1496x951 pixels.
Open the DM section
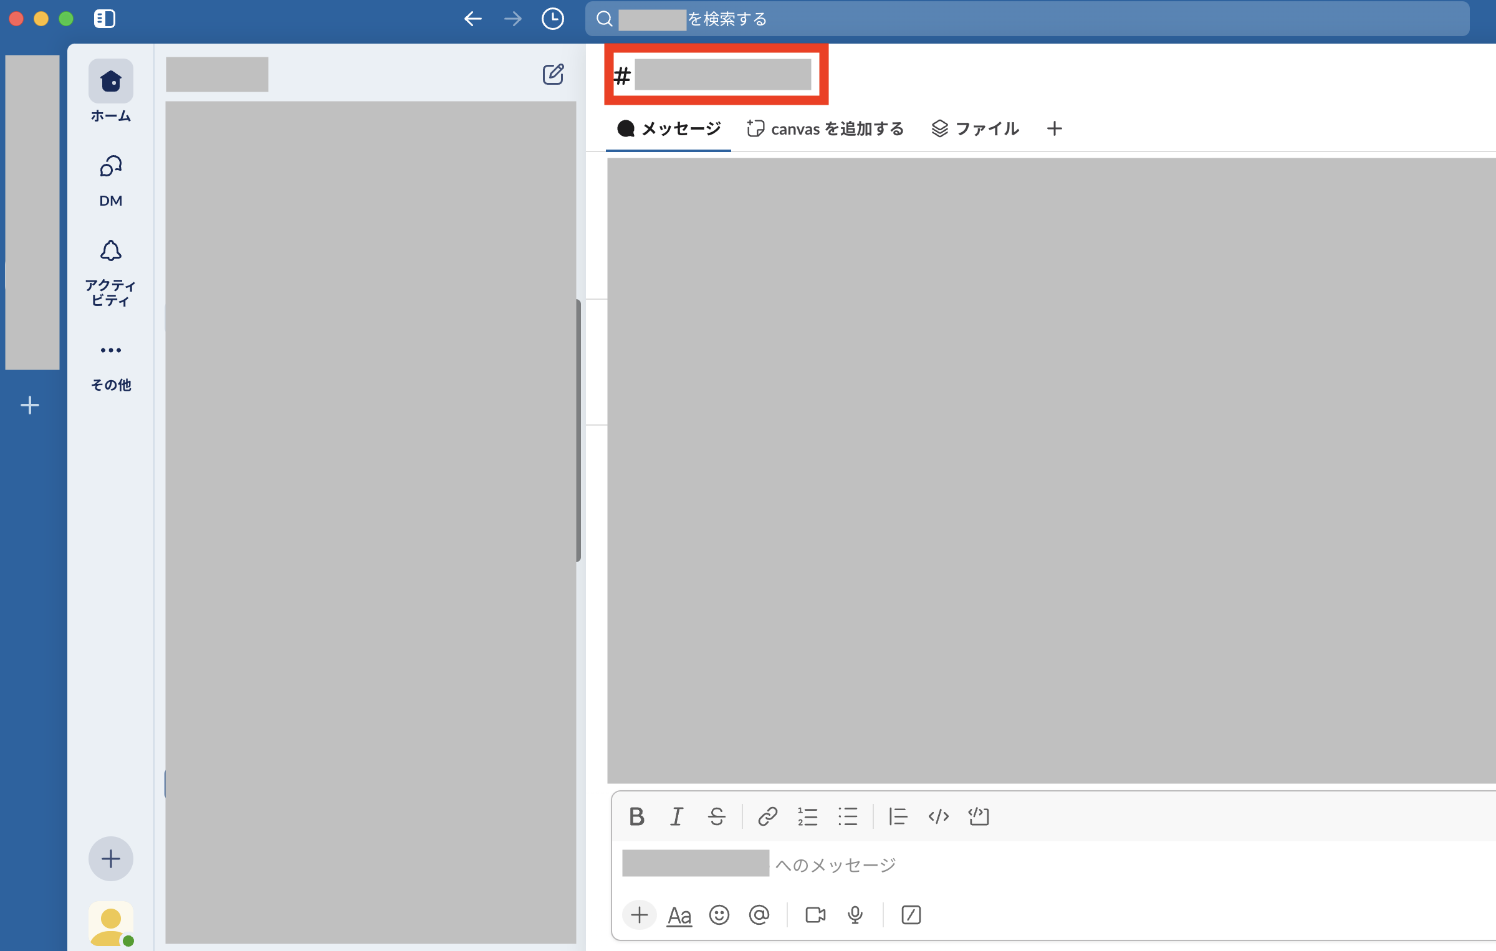[x=111, y=181]
